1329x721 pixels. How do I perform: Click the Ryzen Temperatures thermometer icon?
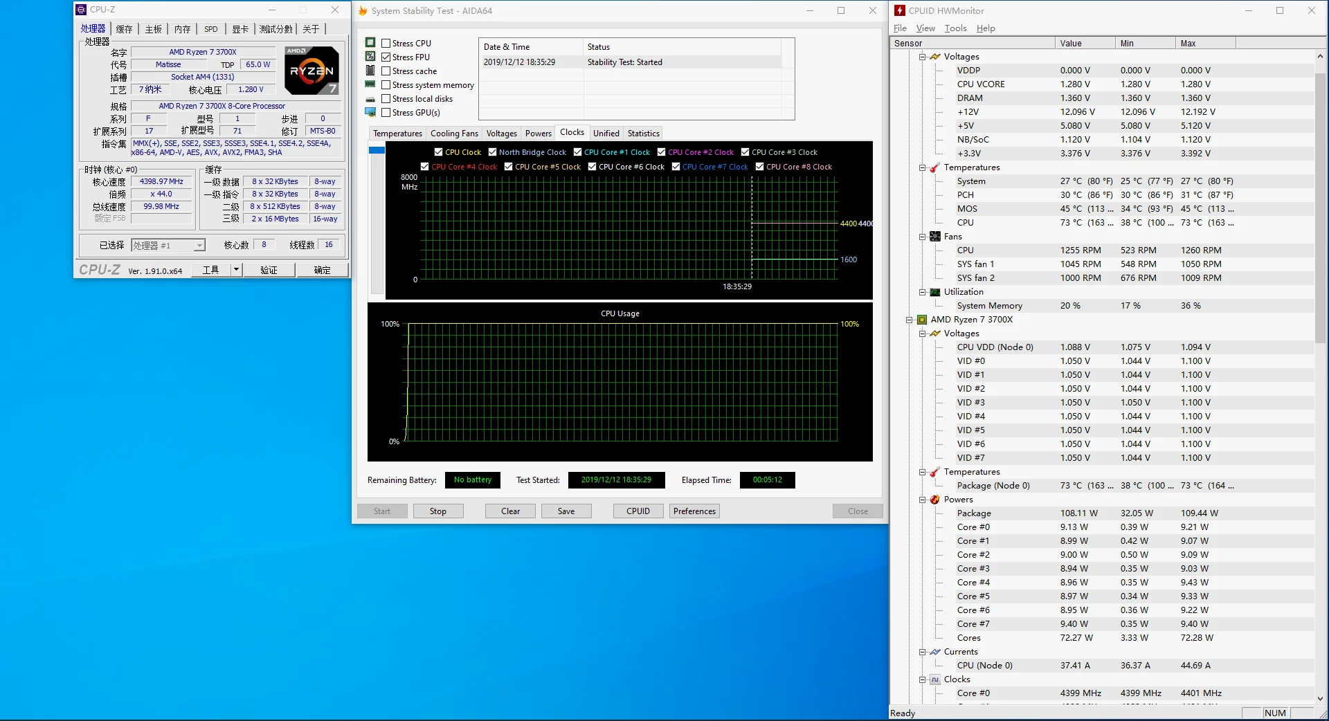pyautogui.click(x=935, y=472)
